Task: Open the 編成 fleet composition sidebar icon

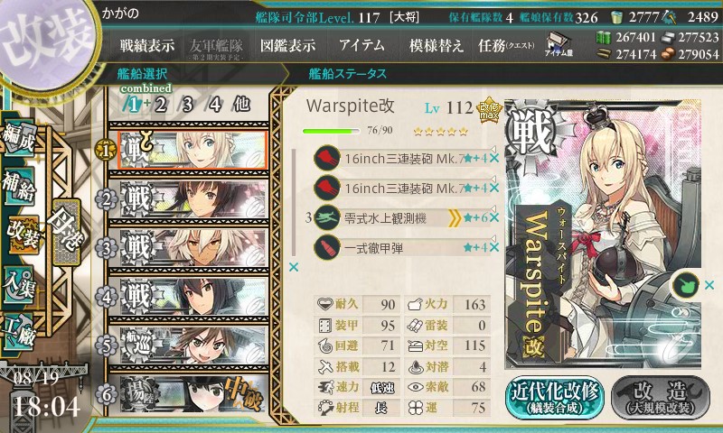Action: coord(19,138)
